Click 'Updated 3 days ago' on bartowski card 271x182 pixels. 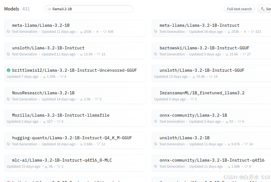click(x=205, y=54)
